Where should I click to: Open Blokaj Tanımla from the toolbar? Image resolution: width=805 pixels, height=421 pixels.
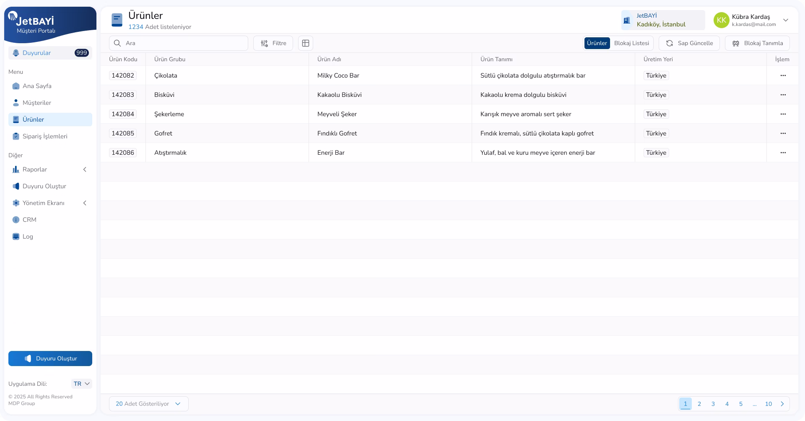(x=757, y=43)
